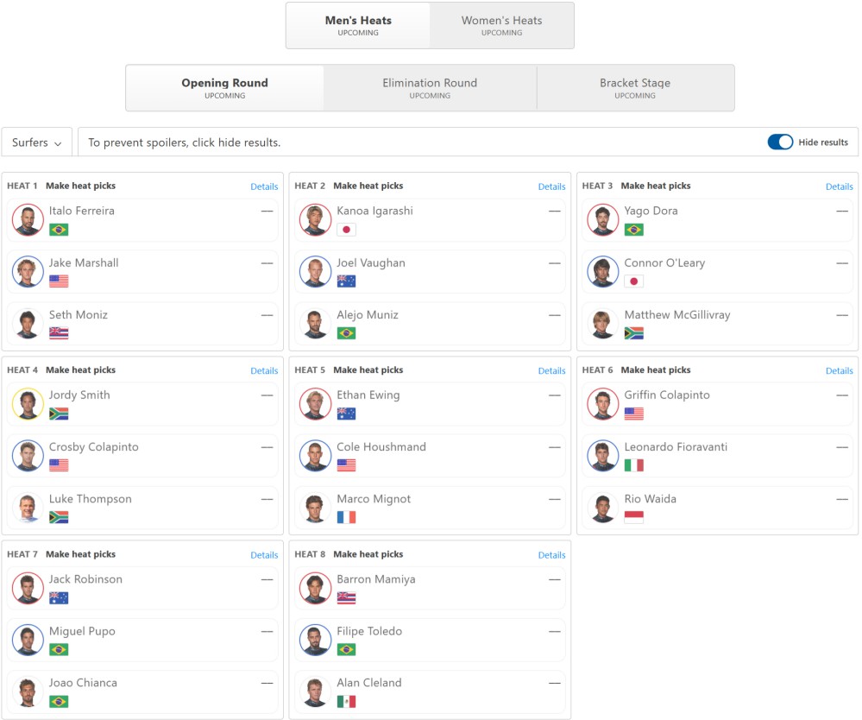Select the Bracket Stage tab
Image resolution: width=862 pixels, height=720 pixels.
(x=635, y=87)
